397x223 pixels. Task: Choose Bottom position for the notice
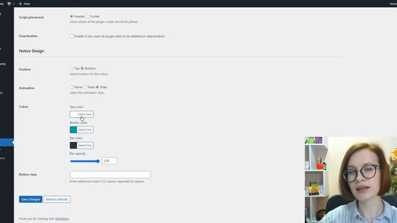[x=82, y=68]
